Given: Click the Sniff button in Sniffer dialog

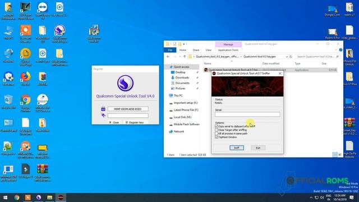Looking at the screenshot, I should click(x=237, y=148).
